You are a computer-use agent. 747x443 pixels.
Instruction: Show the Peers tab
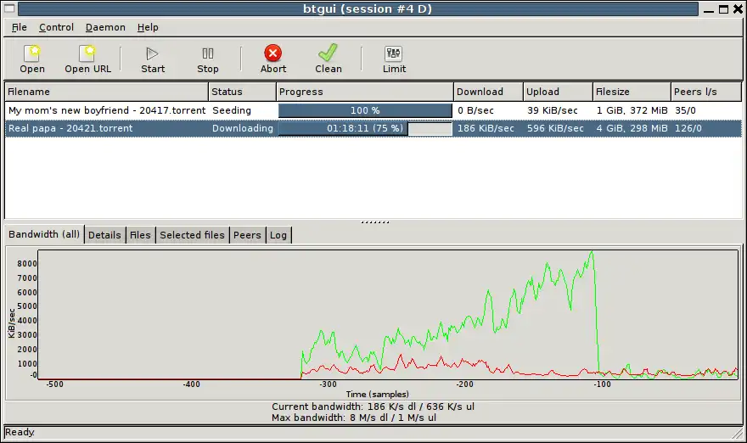point(247,235)
